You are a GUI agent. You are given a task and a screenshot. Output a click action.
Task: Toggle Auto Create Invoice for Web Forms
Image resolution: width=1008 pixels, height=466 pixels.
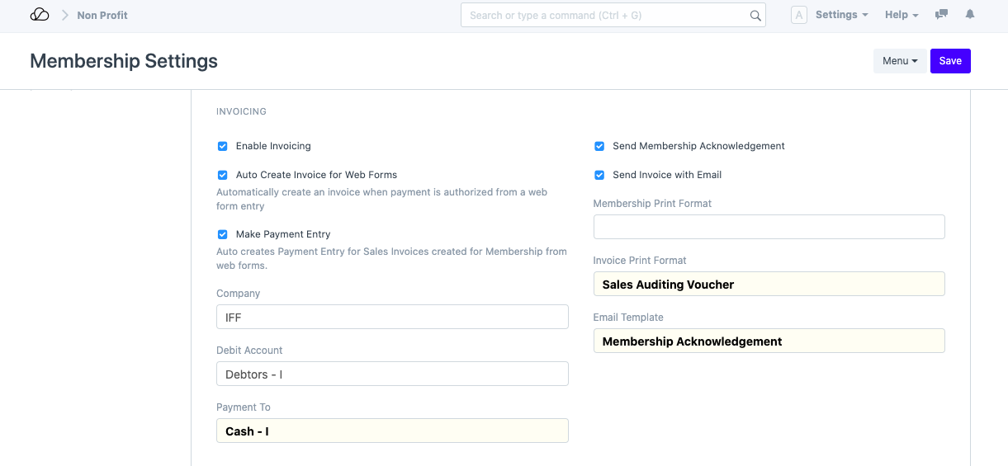click(x=222, y=175)
